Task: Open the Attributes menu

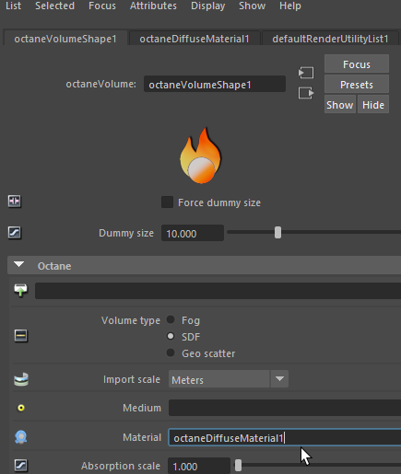Action: (153, 6)
